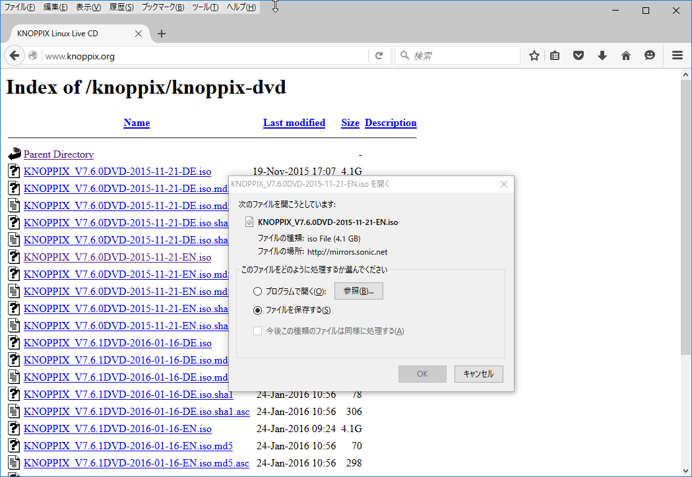Go to home page icon
692x477 pixels.
pyautogui.click(x=626, y=55)
